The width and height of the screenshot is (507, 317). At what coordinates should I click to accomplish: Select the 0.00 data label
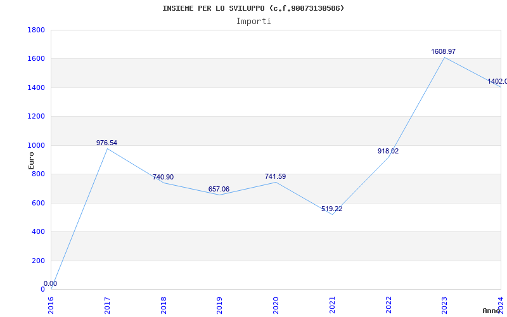coord(51,283)
